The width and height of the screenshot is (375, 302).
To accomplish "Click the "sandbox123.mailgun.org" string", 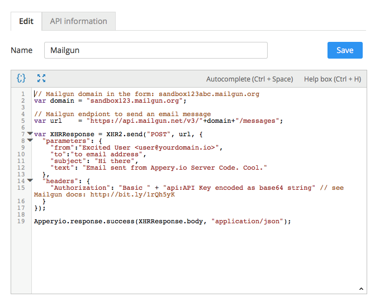I will coord(135,100).
